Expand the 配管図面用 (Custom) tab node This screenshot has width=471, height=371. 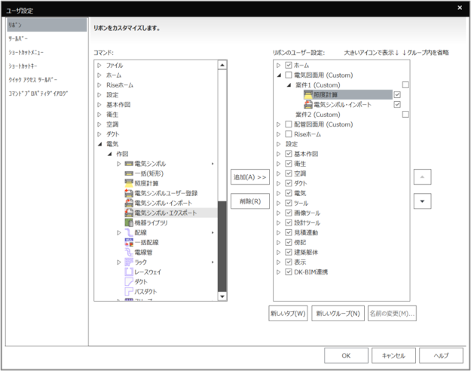[279, 124]
